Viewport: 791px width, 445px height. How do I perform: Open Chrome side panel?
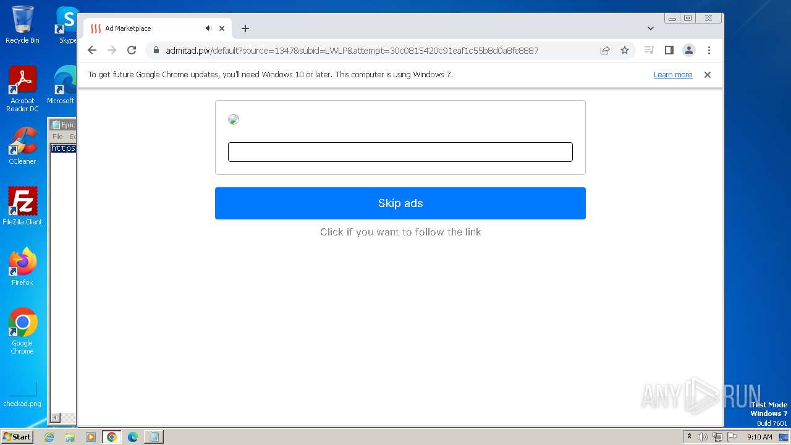click(669, 50)
